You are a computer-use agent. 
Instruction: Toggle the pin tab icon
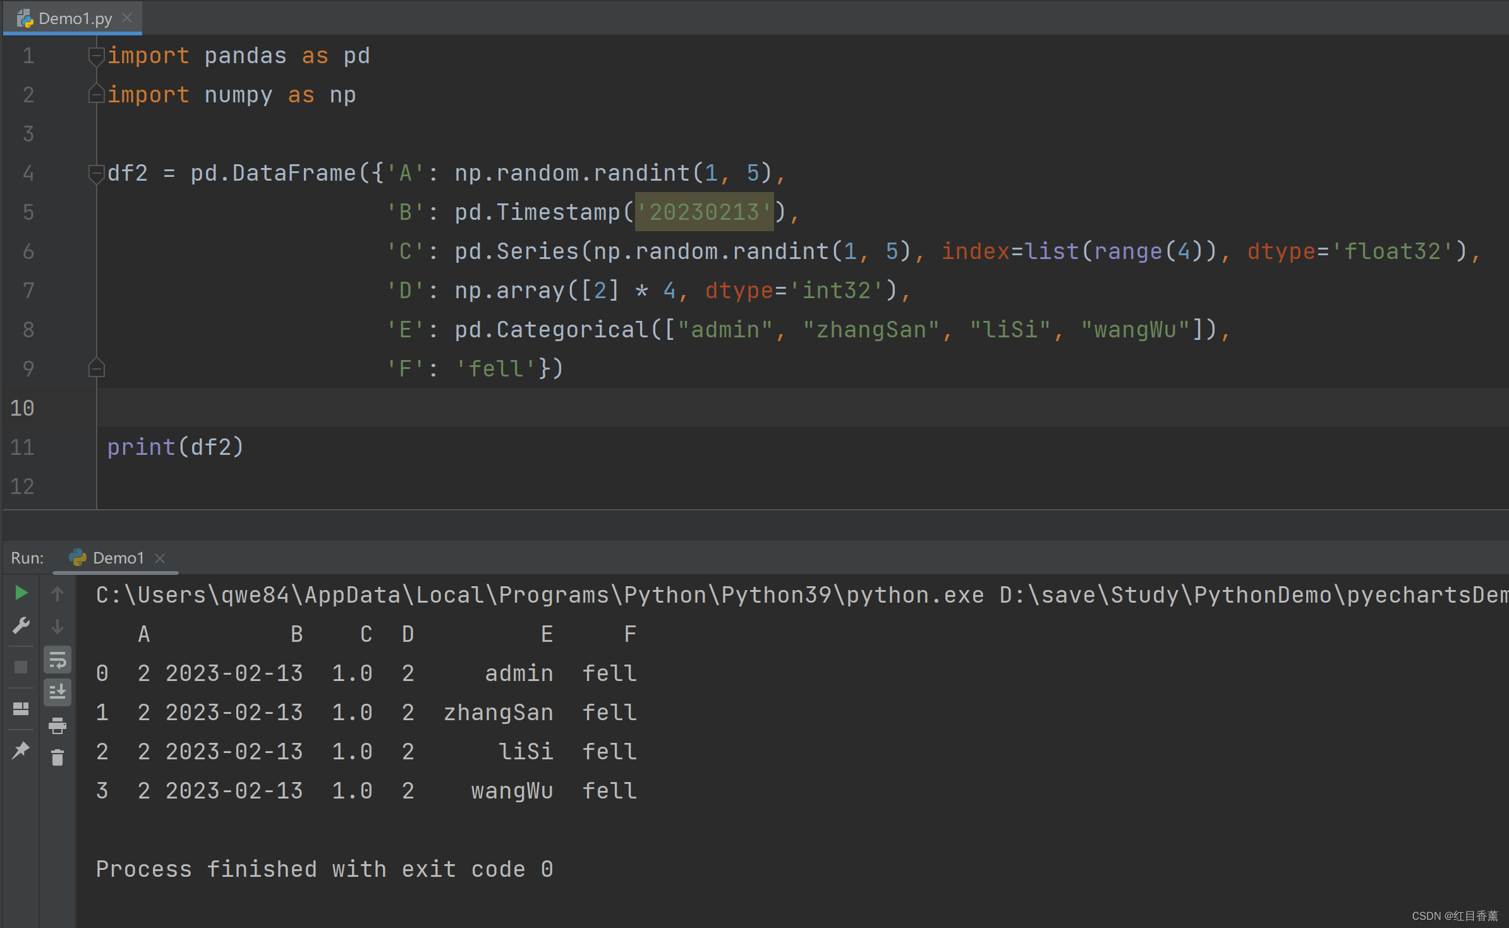[21, 750]
